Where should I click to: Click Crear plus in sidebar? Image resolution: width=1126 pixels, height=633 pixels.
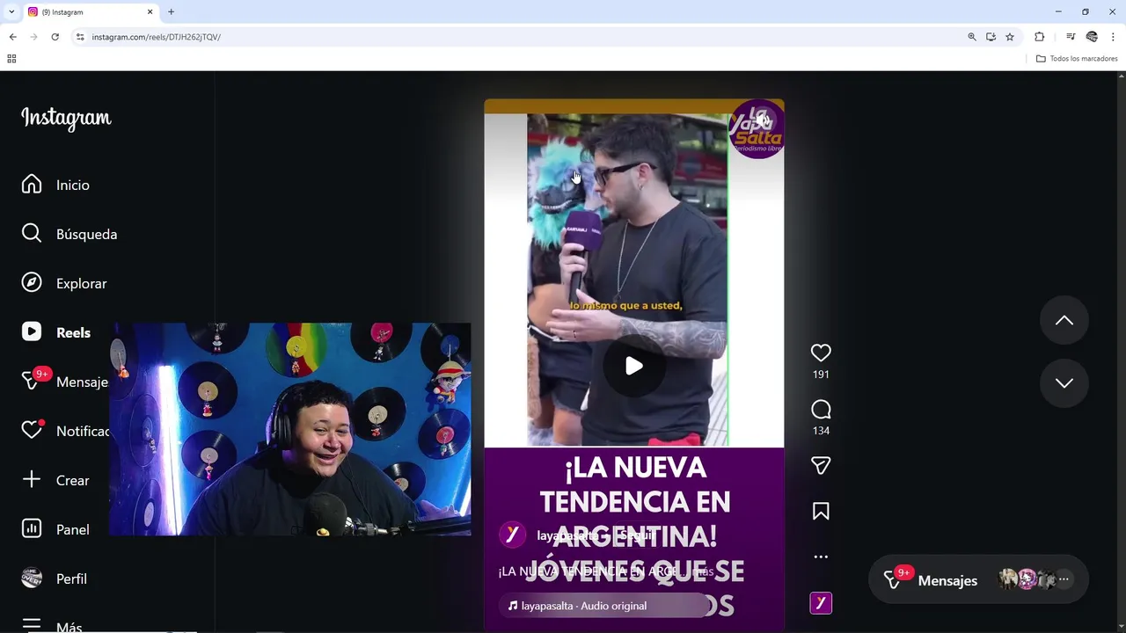click(x=55, y=480)
